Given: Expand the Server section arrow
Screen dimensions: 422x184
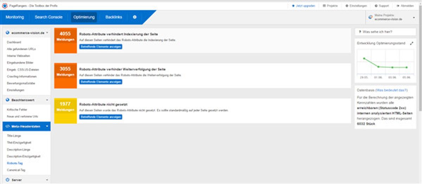Looking at the screenshot, I should (47, 180).
